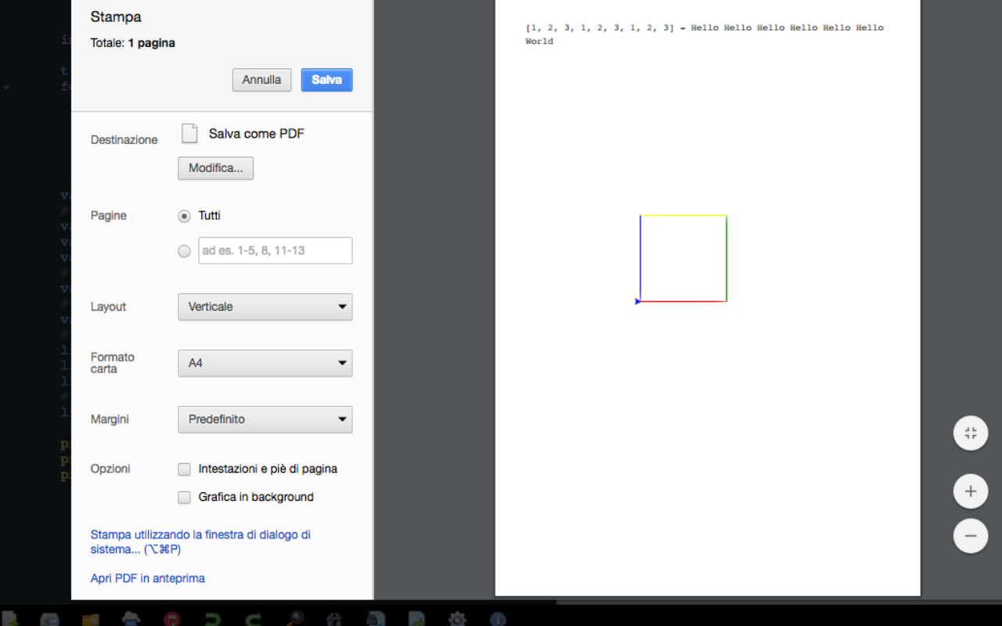Zoom out the print preview
The width and height of the screenshot is (1002, 626).
tap(971, 536)
